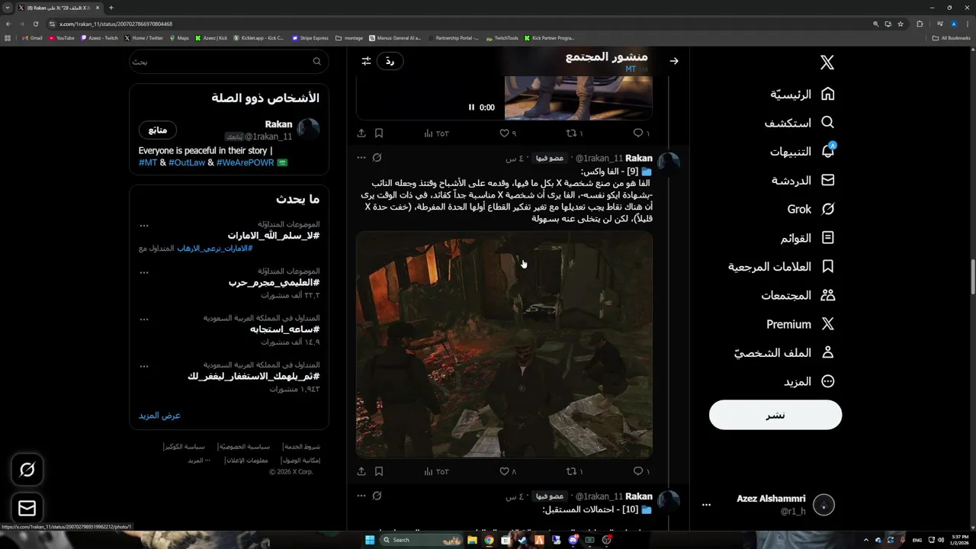
Task: Open المجتمعات communities
Action: [798, 295]
